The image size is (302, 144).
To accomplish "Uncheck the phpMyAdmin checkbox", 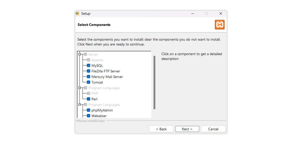I will click(88, 110).
